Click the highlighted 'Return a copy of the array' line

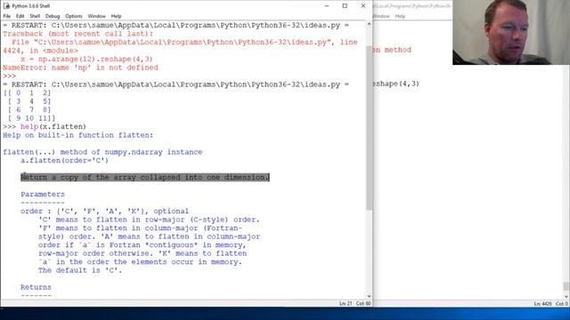(x=145, y=178)
